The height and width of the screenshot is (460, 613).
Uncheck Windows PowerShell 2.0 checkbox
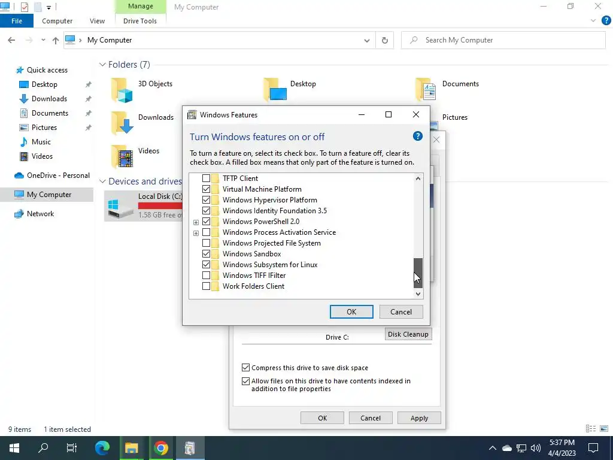click(206, 222)
